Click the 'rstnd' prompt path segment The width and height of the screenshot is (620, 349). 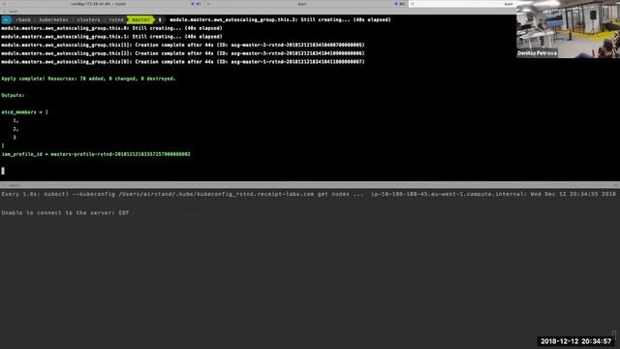click(x=116, y=19)
